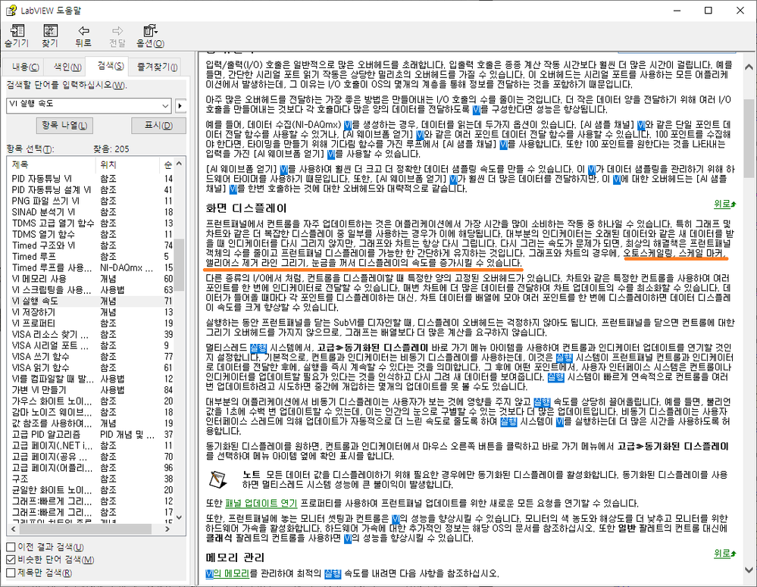
Task: Select the 검색(S) tab
Action: pyautogui.click(x=111, y=66)
